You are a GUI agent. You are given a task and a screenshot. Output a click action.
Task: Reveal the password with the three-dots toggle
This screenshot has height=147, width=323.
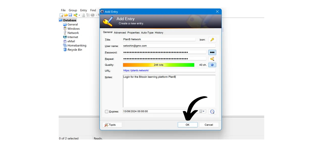point(212,52)
